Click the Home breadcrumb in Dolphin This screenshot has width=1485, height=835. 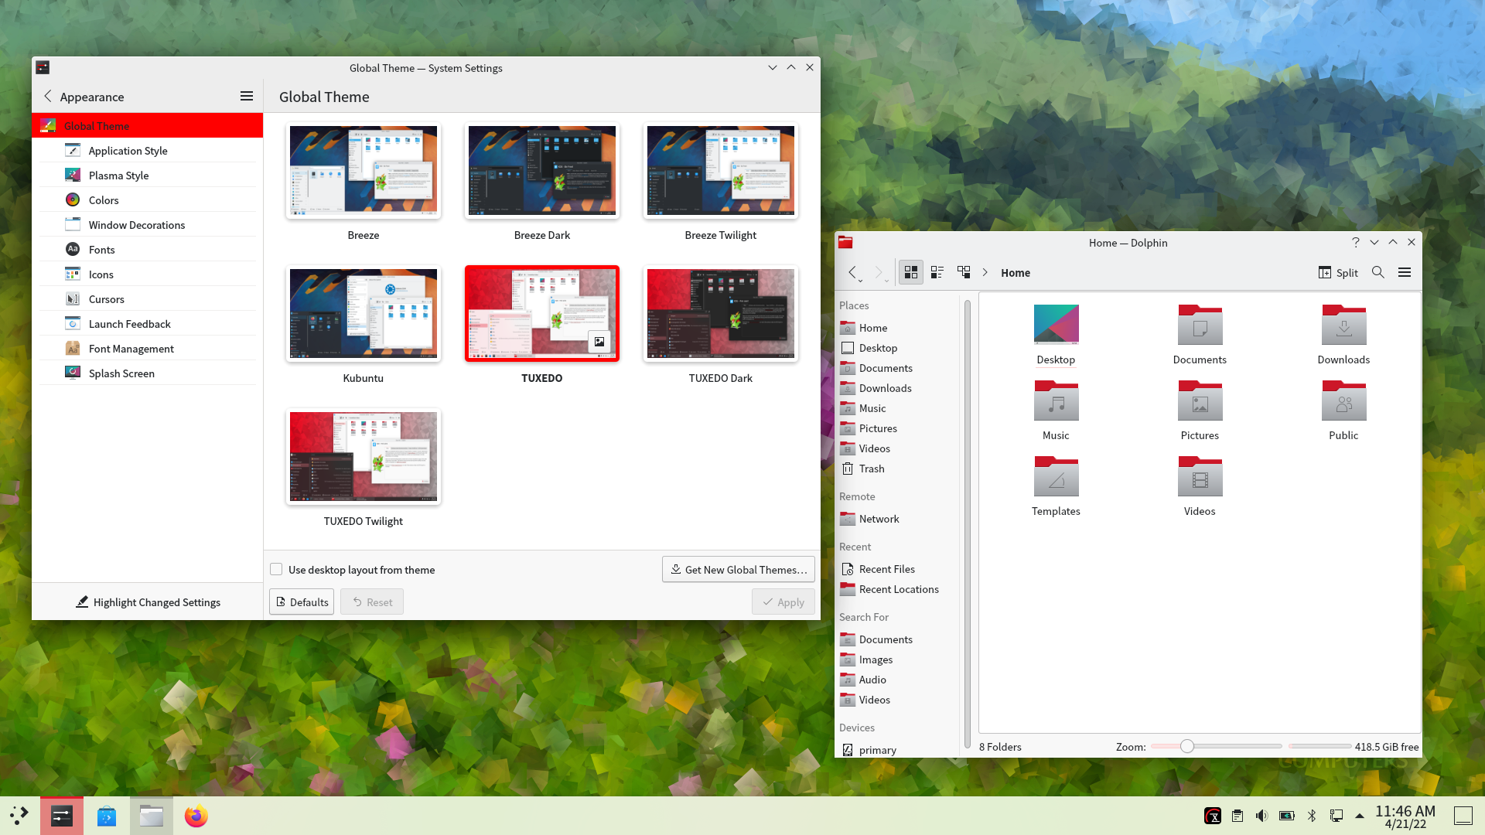(1016, 272)
